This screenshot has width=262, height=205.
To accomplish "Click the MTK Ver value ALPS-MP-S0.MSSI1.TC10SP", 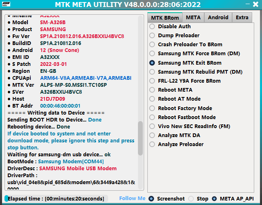I will 74,85.
